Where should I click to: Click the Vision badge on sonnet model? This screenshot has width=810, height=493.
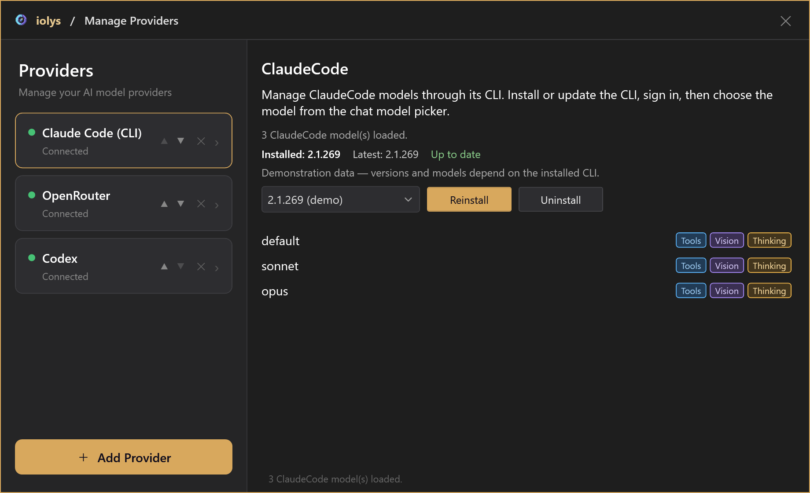pos(727,265)
